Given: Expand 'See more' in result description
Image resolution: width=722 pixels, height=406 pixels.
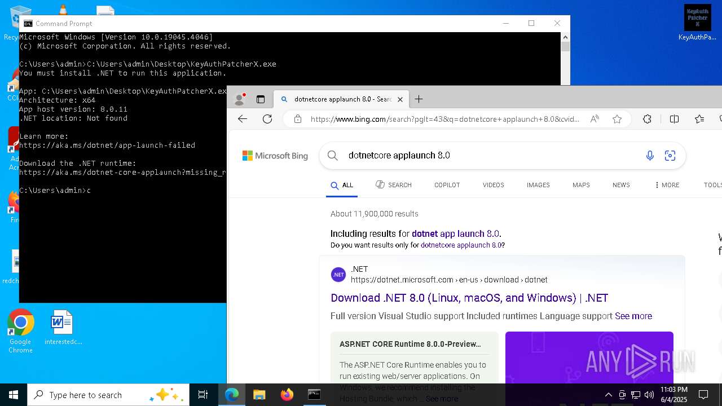Looking at the screenshot, I should coord(633,316).
